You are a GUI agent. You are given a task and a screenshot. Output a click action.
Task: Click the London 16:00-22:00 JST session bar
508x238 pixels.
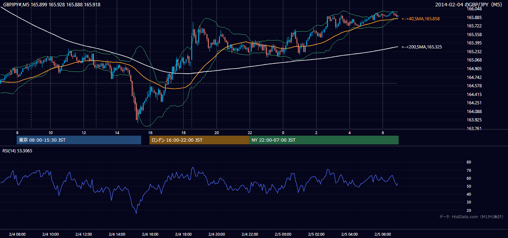pyautogui.click(x=199, y=140)
